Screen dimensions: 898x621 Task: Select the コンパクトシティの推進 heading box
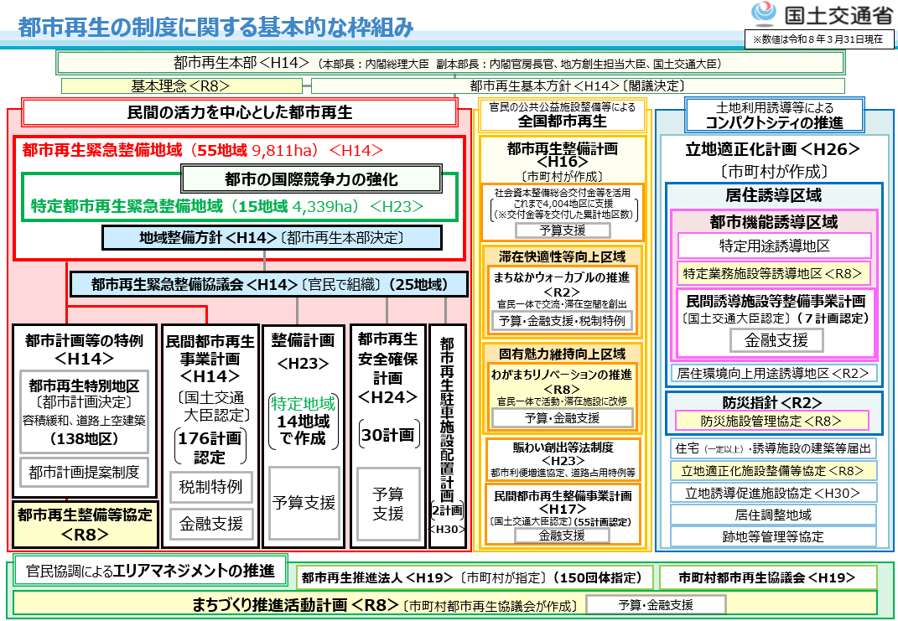(774, 115)
